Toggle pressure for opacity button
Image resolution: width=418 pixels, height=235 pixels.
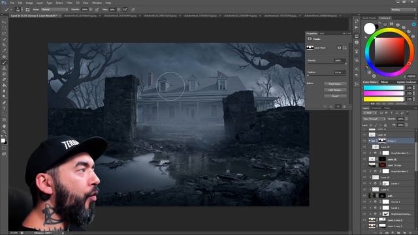coord(97,10)
